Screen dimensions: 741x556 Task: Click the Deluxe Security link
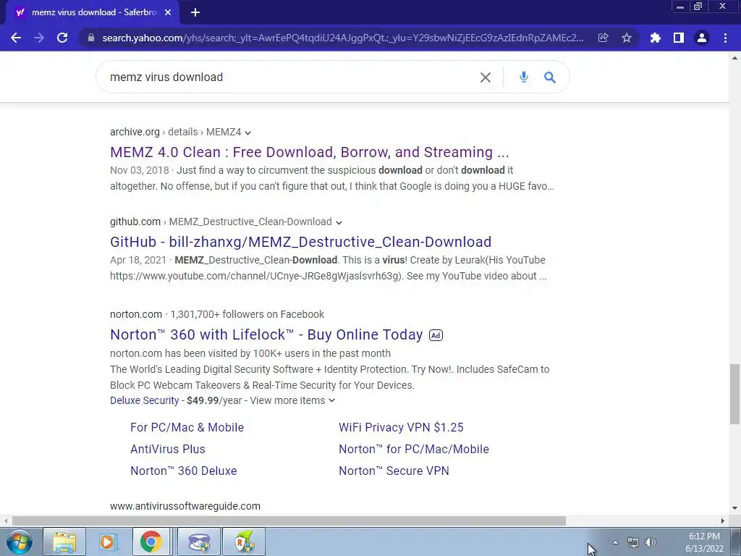(x=145, y=400)
